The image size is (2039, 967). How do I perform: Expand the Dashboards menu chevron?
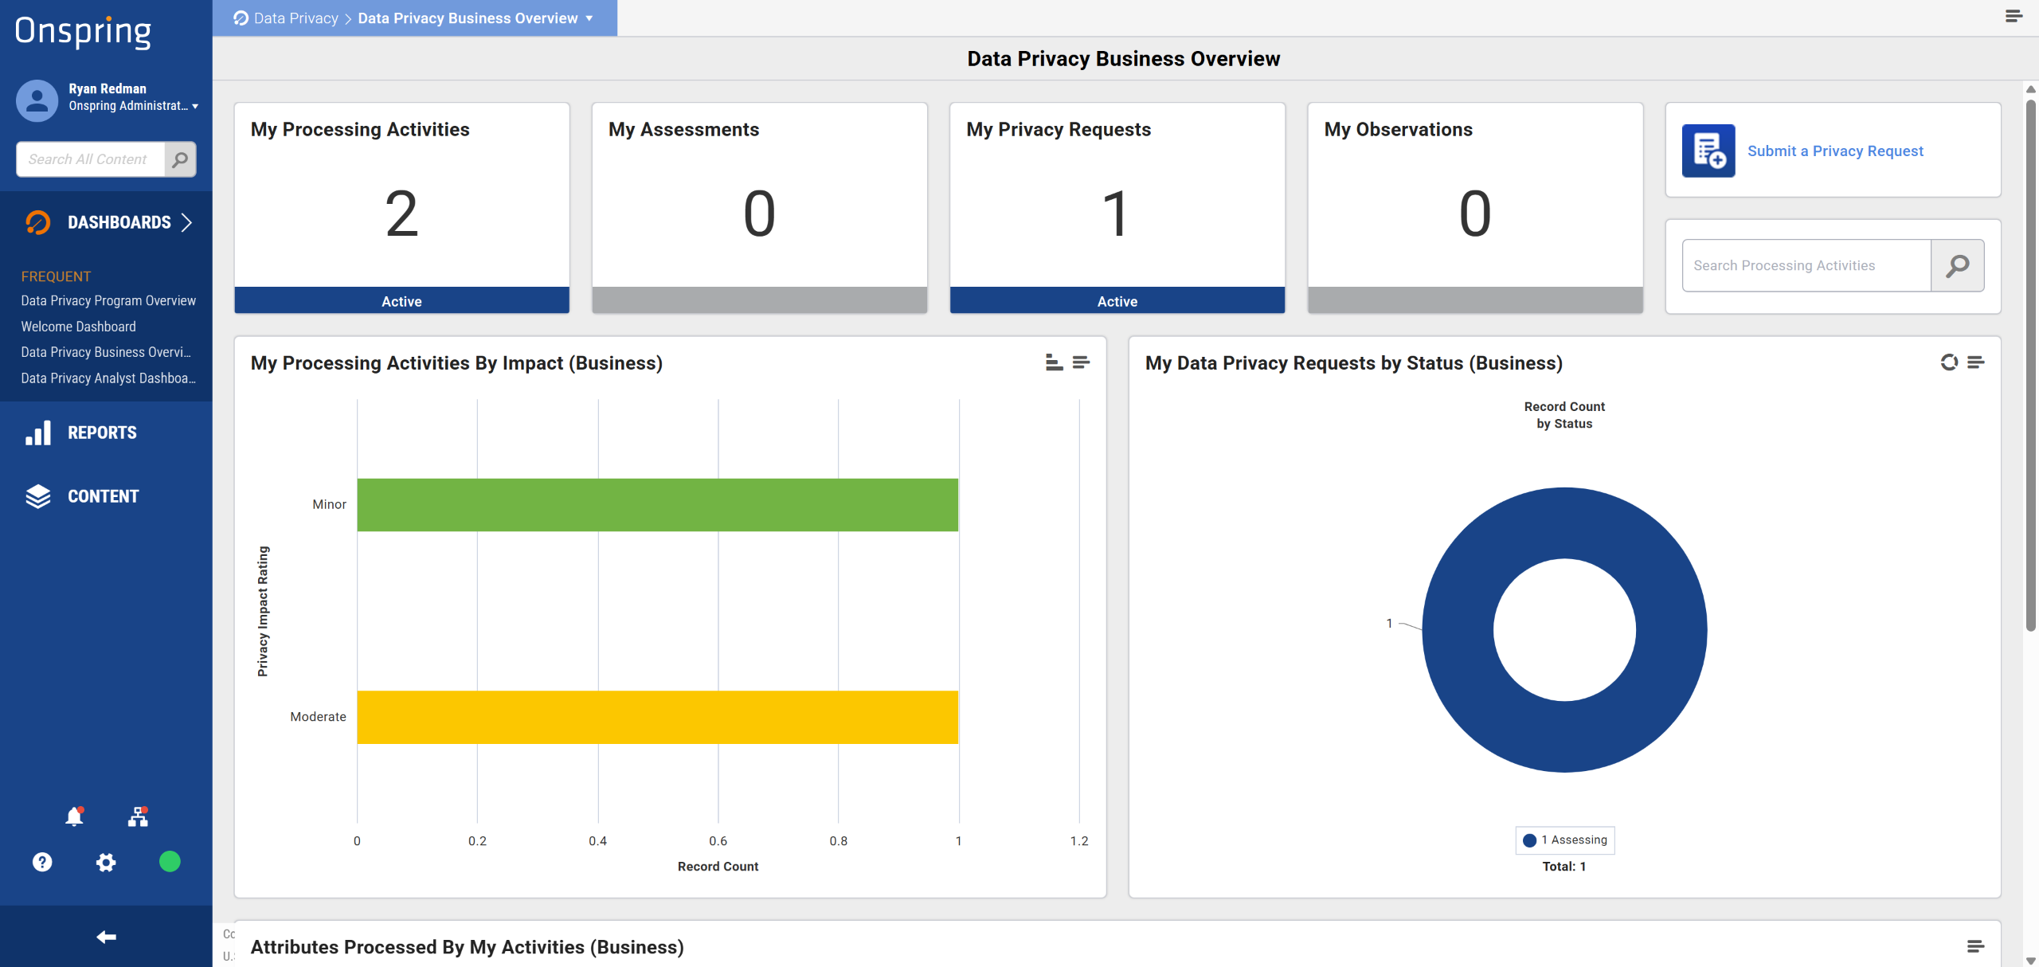coord(187,222)
